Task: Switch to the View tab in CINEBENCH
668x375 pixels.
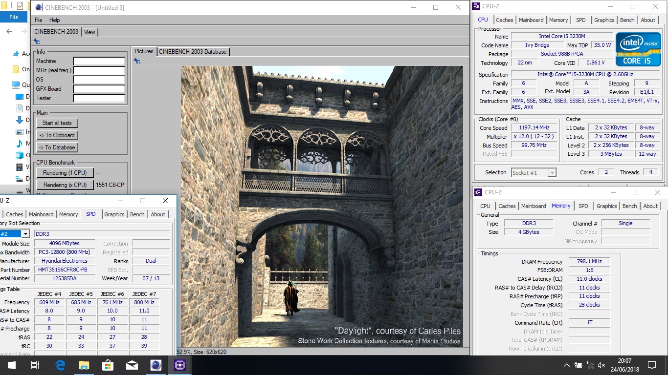Action: 89,32
